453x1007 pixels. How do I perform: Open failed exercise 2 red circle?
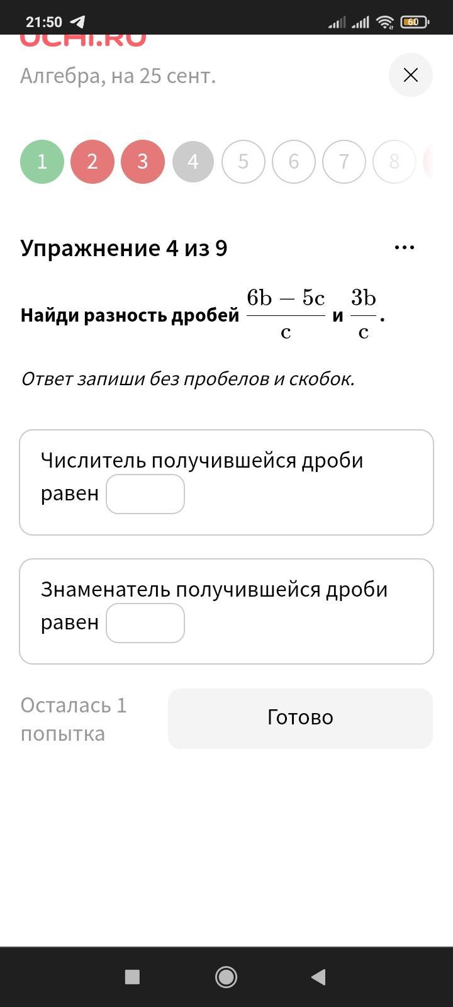point(92,162)
